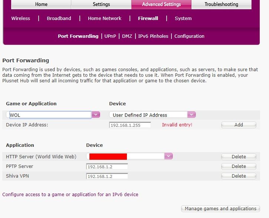This screenshot has height=218, width=269.
Task: Open the User Defined IP Address dropdown
Action: [191, 115]
